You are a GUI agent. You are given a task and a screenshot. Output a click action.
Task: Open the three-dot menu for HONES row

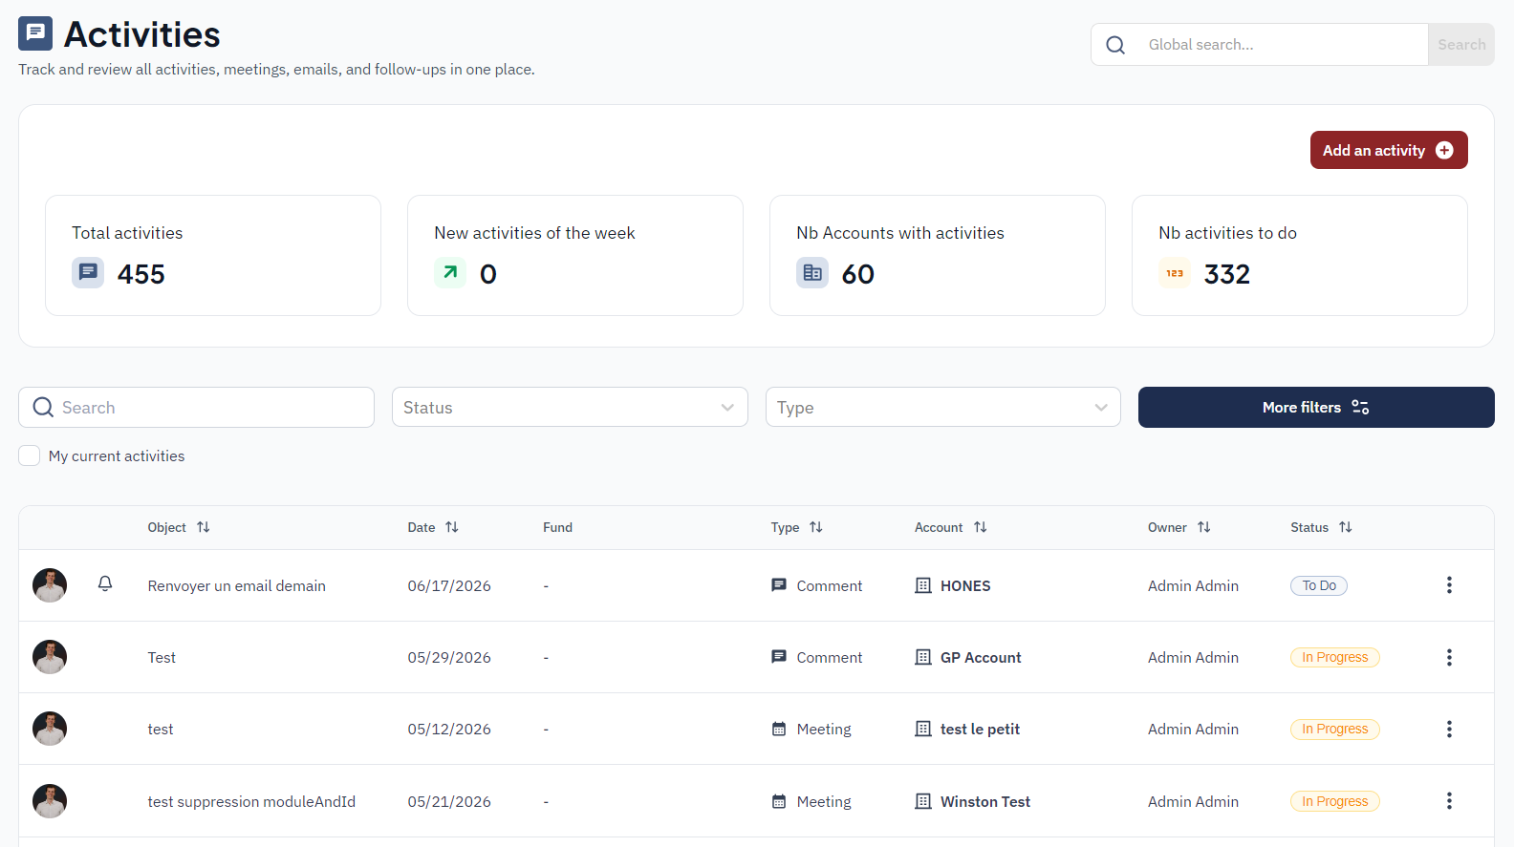point(1449,585)
